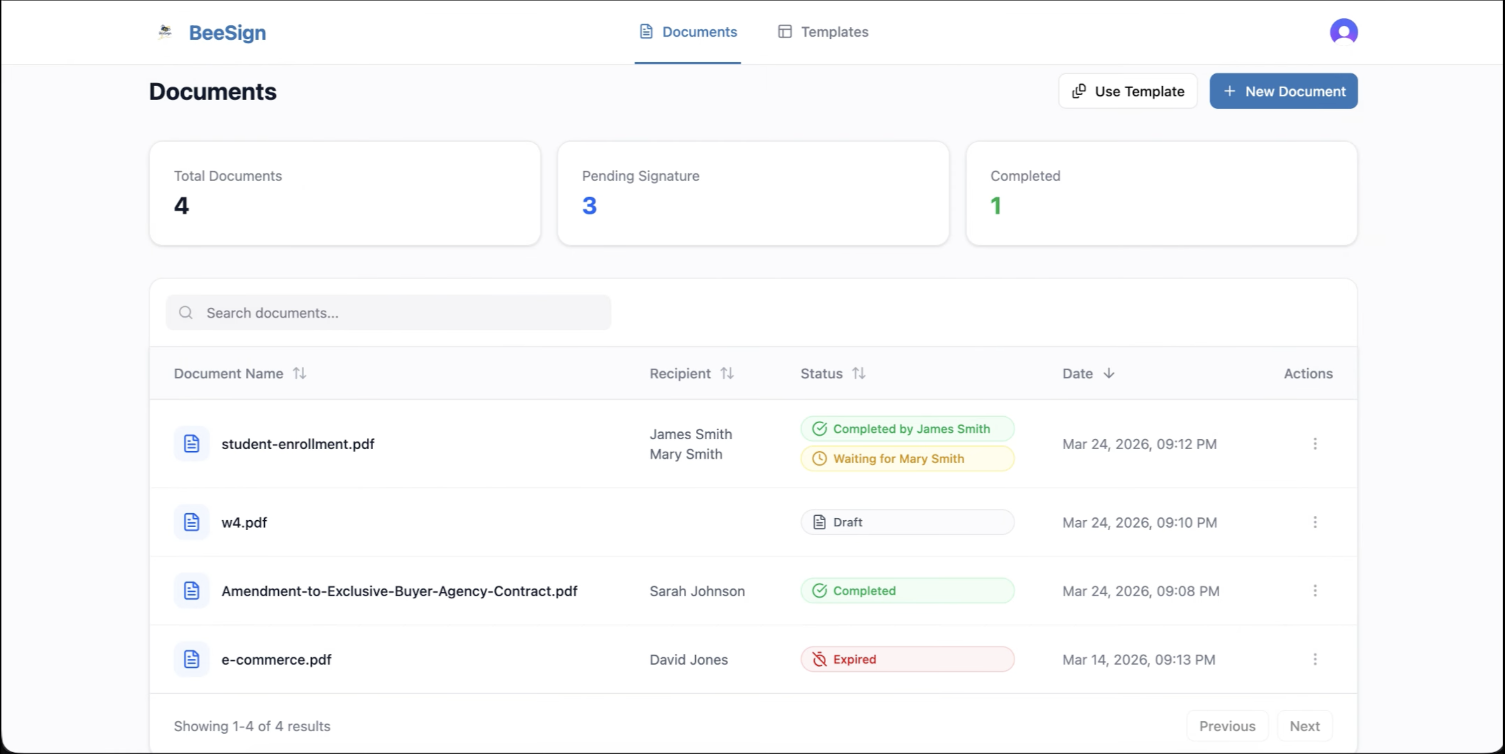Open the user profile avatar

point(1343,31)
